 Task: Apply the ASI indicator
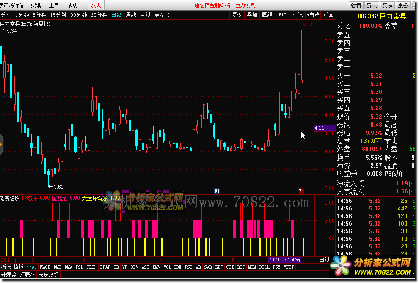pyautogui.click(x=145, y=267)
